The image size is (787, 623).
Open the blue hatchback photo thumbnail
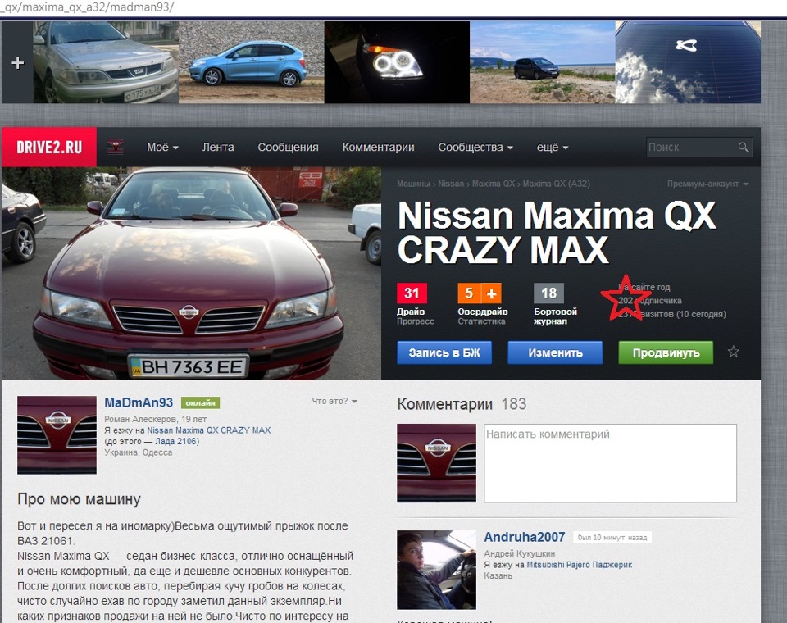[x=252, y=62]
